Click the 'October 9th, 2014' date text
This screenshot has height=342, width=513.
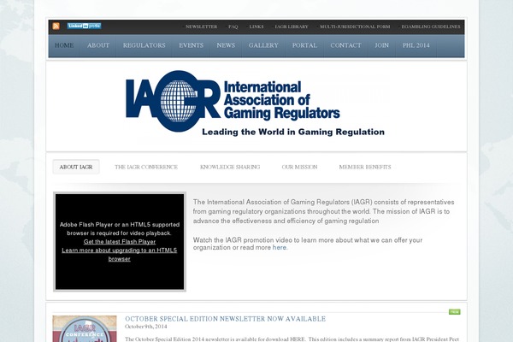point(146,327)
